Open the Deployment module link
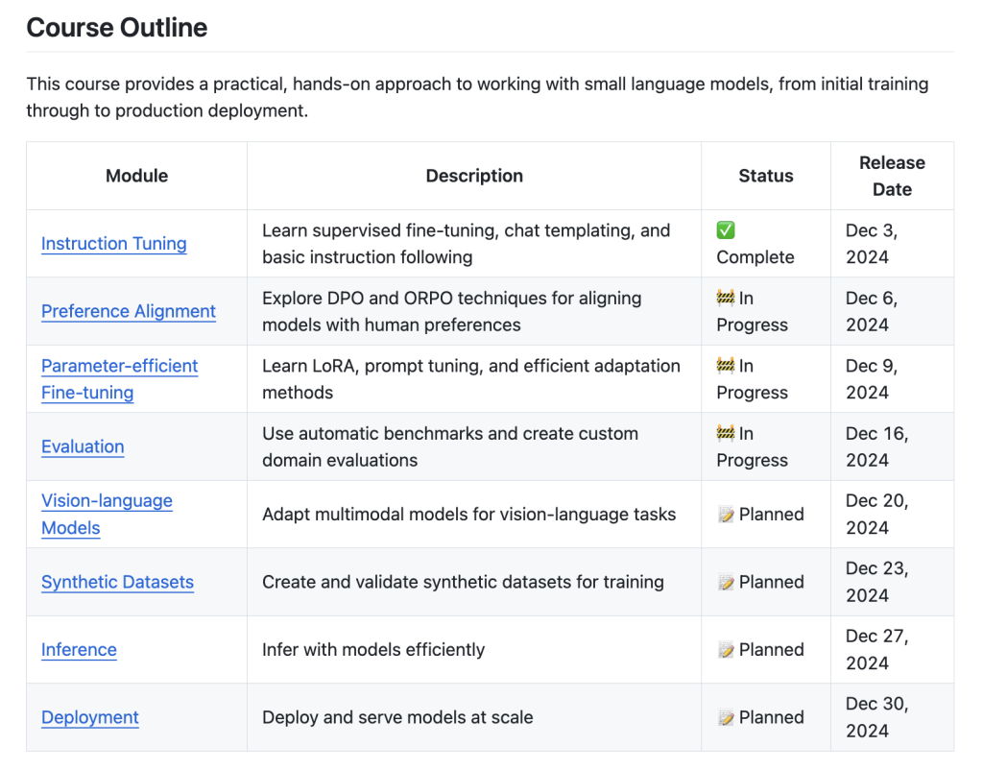The width and height of the screenshot is (983, 770). [x=90, y=717]
